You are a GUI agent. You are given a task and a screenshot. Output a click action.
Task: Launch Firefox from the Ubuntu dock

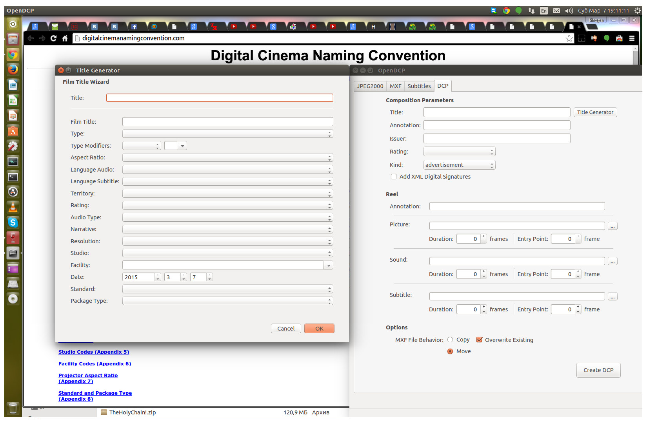[x=13, y=70]
